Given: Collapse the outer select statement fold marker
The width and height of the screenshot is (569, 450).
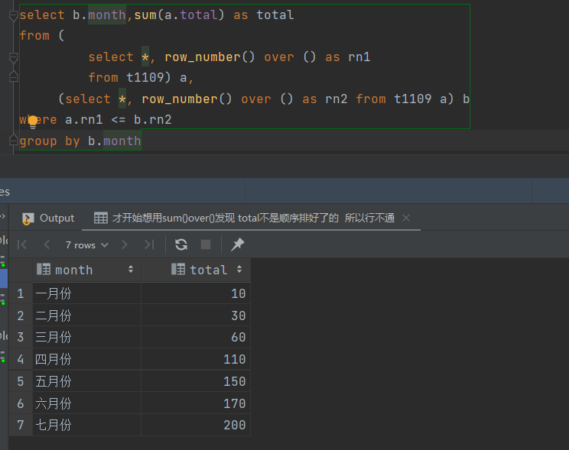Looking at the screenshot, I should [x=14, y=15].
